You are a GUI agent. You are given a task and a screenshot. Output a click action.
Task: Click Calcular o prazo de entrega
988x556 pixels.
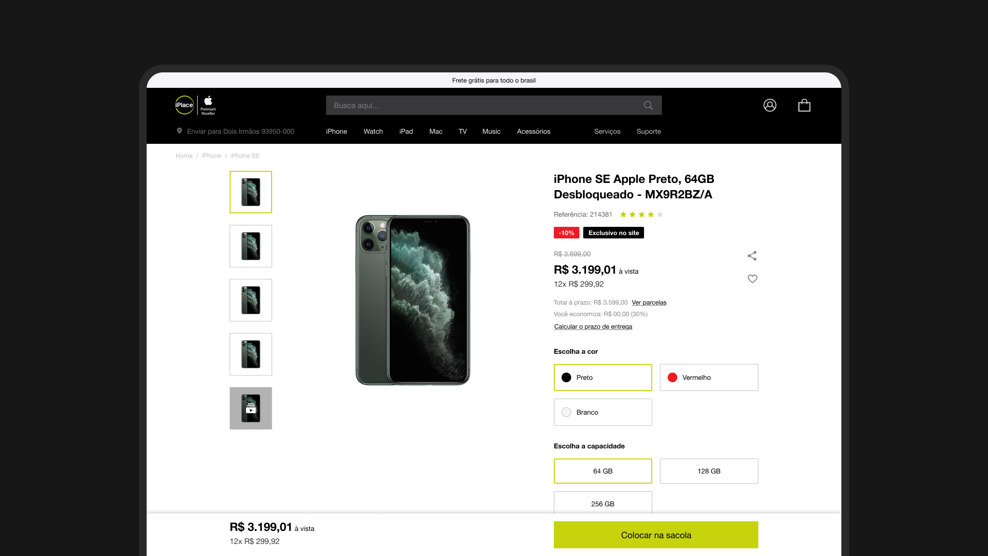(593, 327)
